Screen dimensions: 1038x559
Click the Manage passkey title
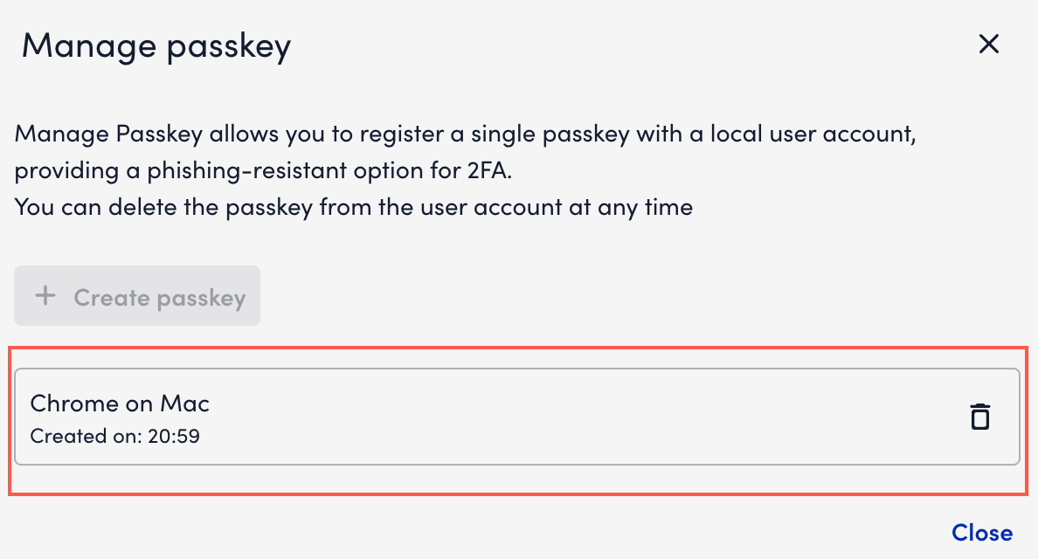pos(156,45)
